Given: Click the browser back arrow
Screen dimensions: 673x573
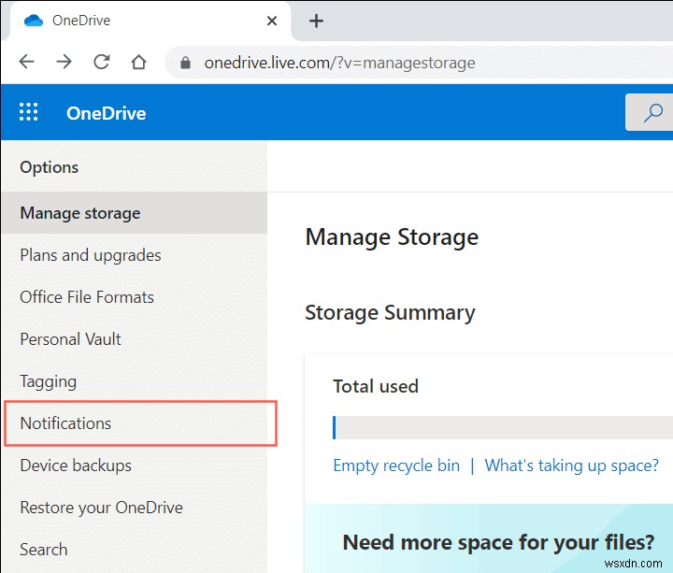Looking at the screenshot, I should (26, 62).
